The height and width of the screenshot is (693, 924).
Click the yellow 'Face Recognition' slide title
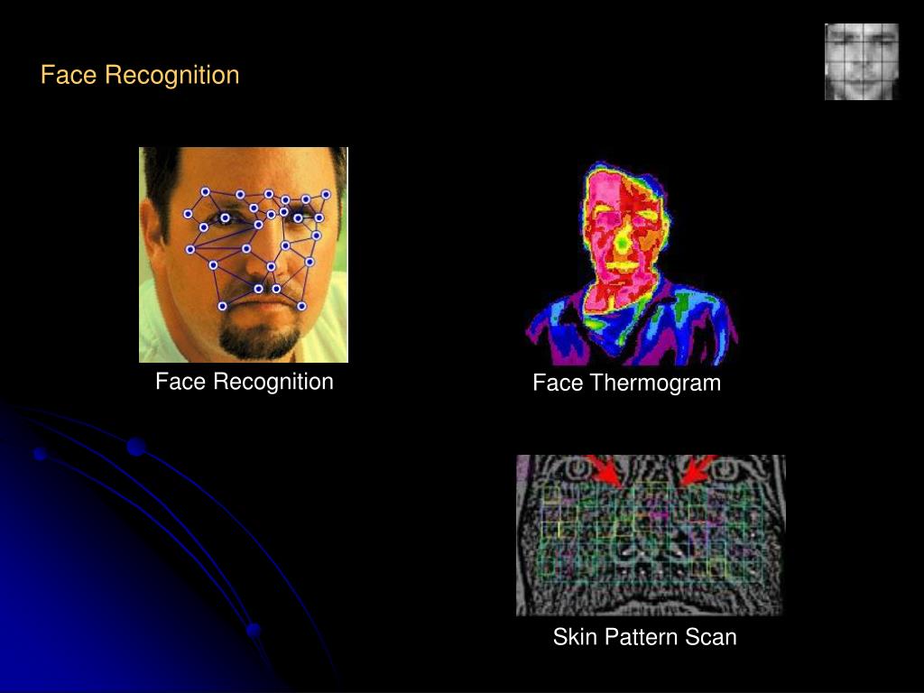coord(140,76)
